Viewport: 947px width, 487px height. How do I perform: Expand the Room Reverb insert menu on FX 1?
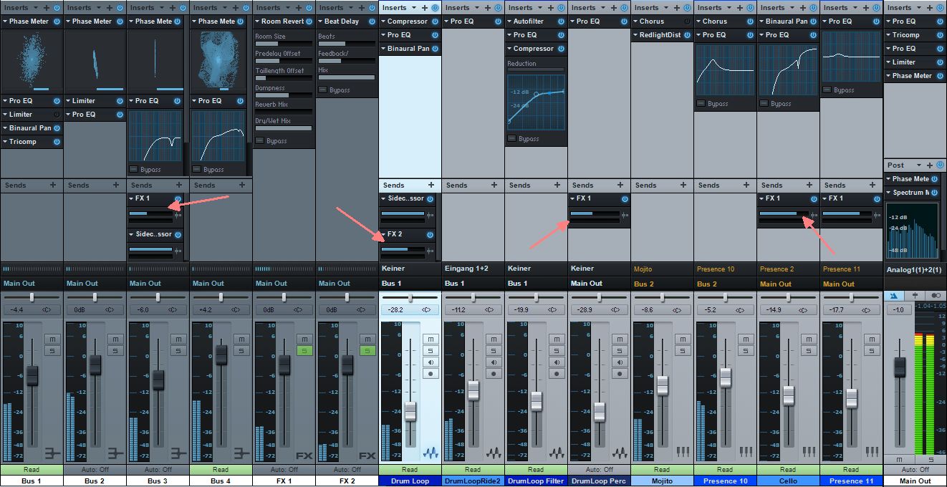pyautogui.click(x=257, y=21)
